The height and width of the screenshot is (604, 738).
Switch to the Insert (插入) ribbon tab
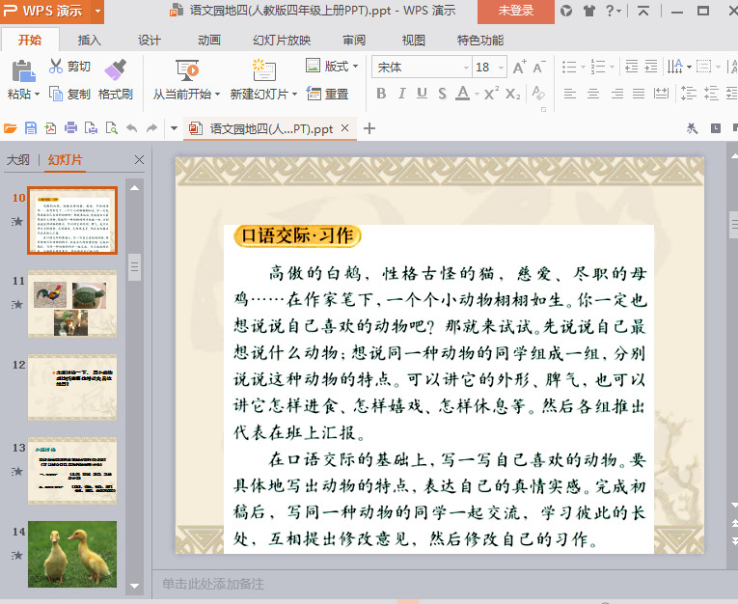(x=90, y=41)
